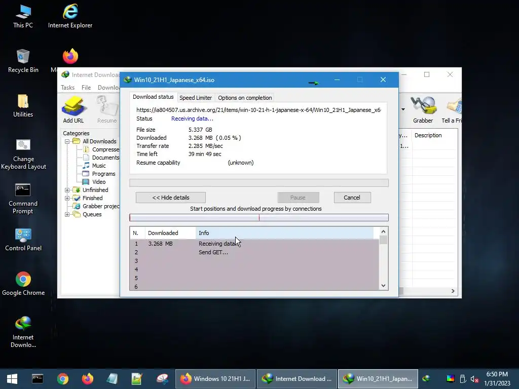Switch to Win10_21H1_Japan taskbar window
Image resolution: width=519 pixels, height=389 pixels.
pyautogui.click(x=378, y=379)
